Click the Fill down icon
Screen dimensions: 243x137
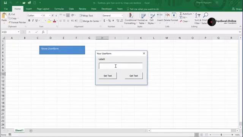coord(181,18)
